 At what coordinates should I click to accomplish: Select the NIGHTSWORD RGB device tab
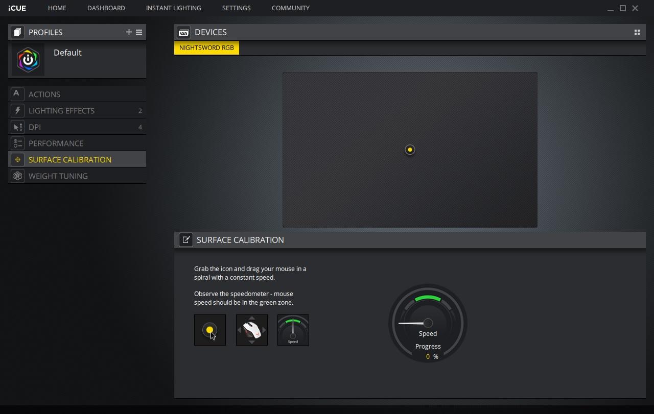pos(206,48)
